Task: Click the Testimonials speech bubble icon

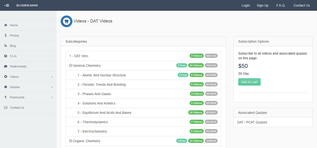Action: coord(6,66)
